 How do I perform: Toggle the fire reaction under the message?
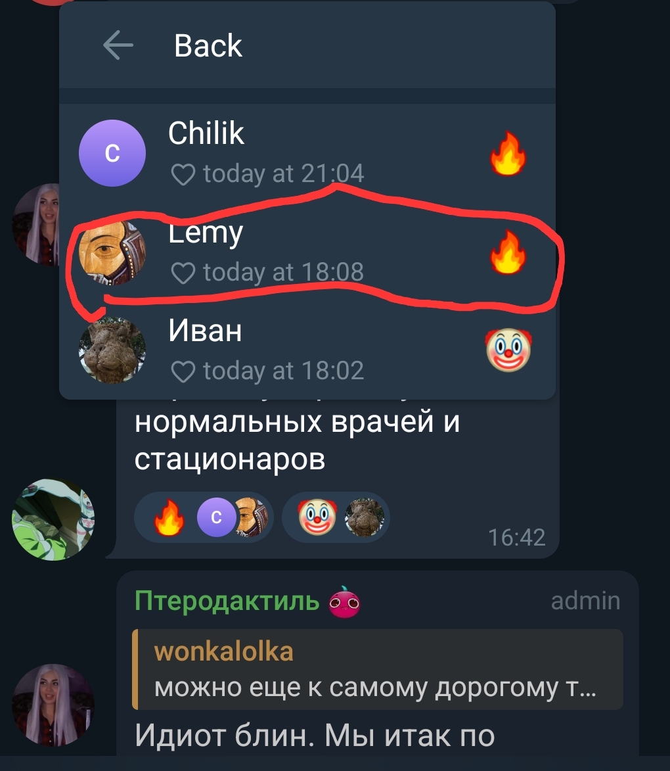(x=204, y=517)
